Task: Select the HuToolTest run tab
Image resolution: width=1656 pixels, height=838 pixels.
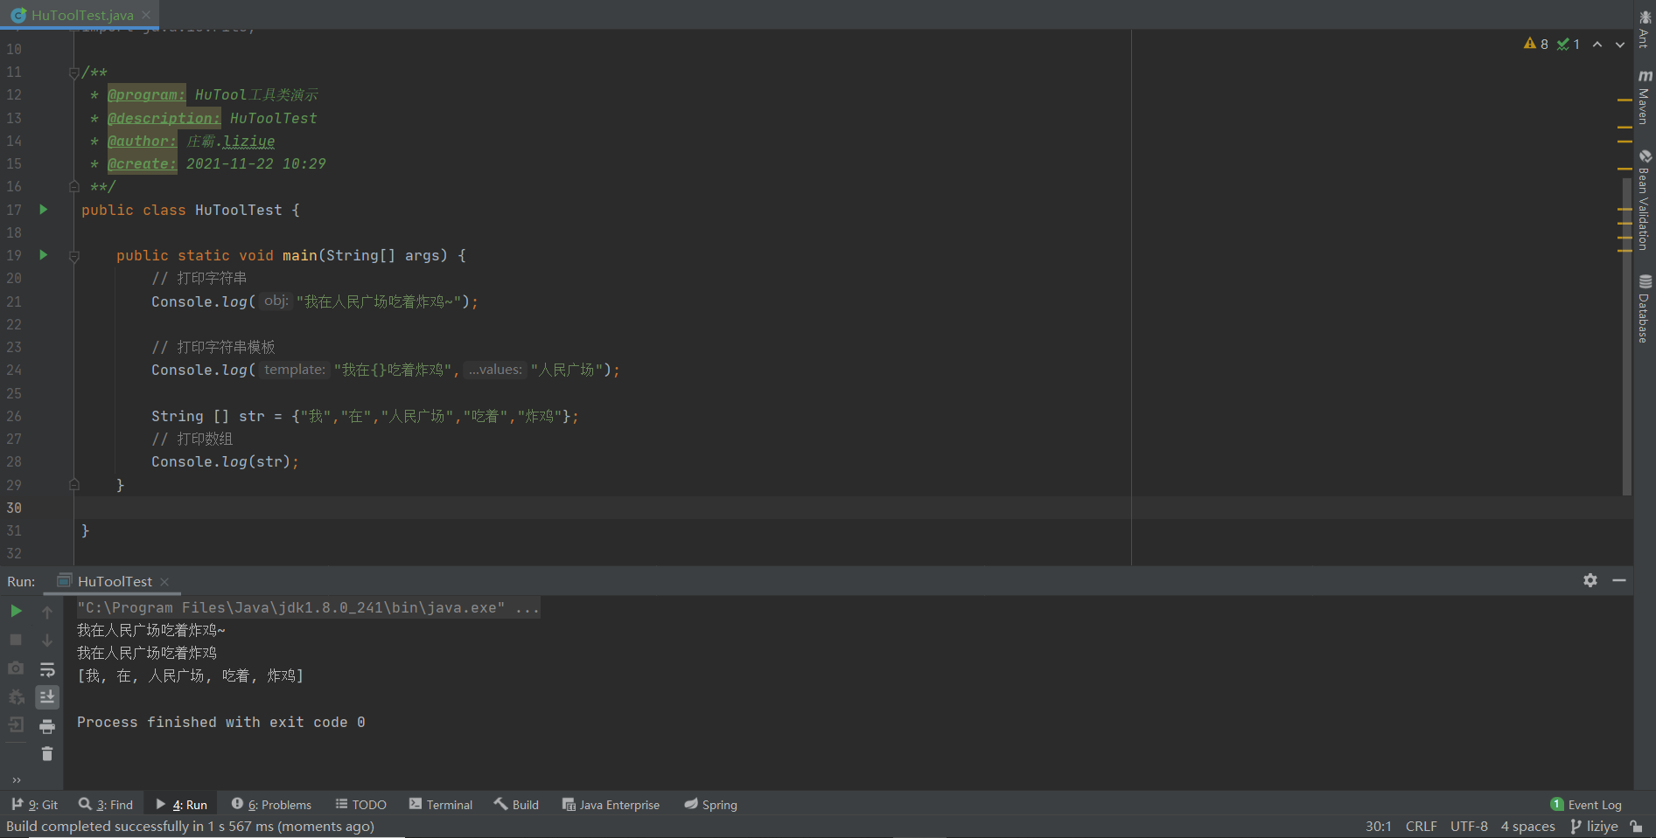Action: click(x=114, y=582)
